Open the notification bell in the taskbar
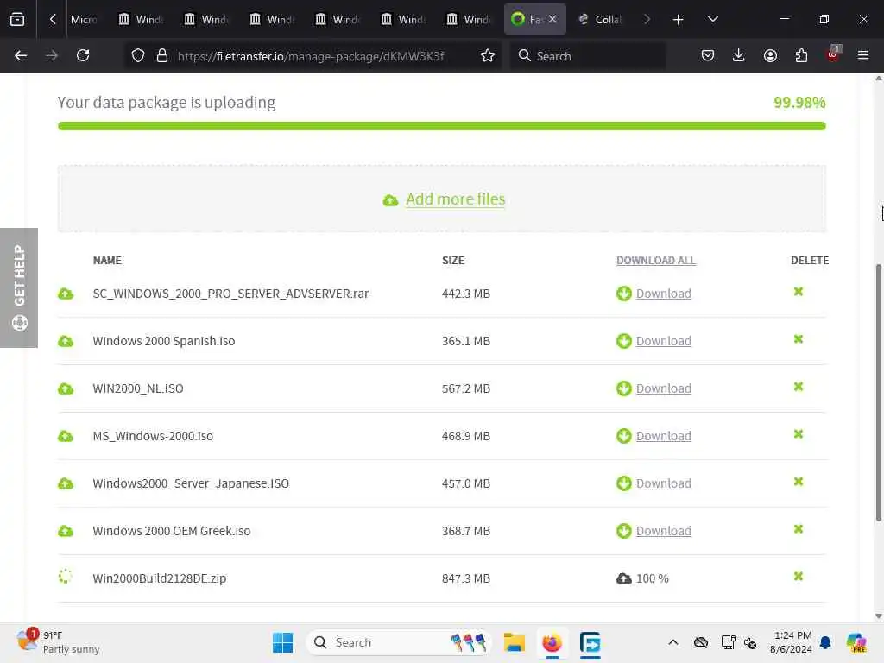 (x=825, y=642)
